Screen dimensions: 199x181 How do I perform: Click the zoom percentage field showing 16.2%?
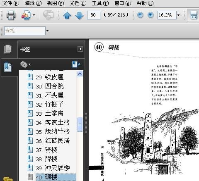(x=167, y=15)
